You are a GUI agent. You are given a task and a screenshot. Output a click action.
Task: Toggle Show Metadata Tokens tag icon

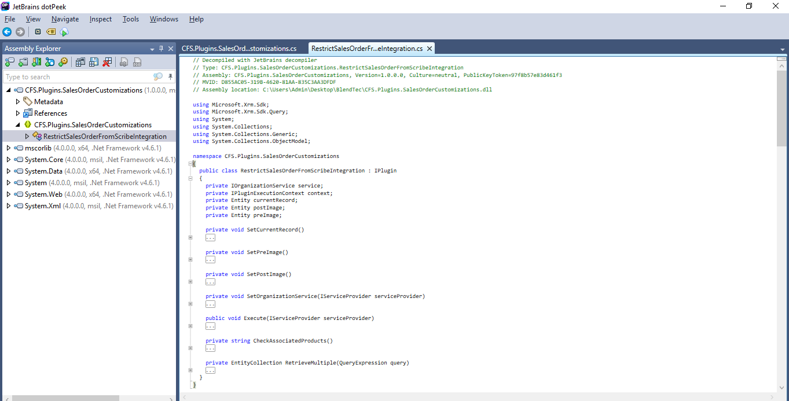coord(51,32)
